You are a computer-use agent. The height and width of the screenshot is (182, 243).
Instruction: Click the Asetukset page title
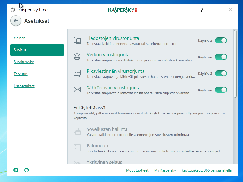tap(37, 21)
